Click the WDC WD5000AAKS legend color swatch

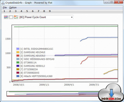pyautogui.click(x=18, y=59)
